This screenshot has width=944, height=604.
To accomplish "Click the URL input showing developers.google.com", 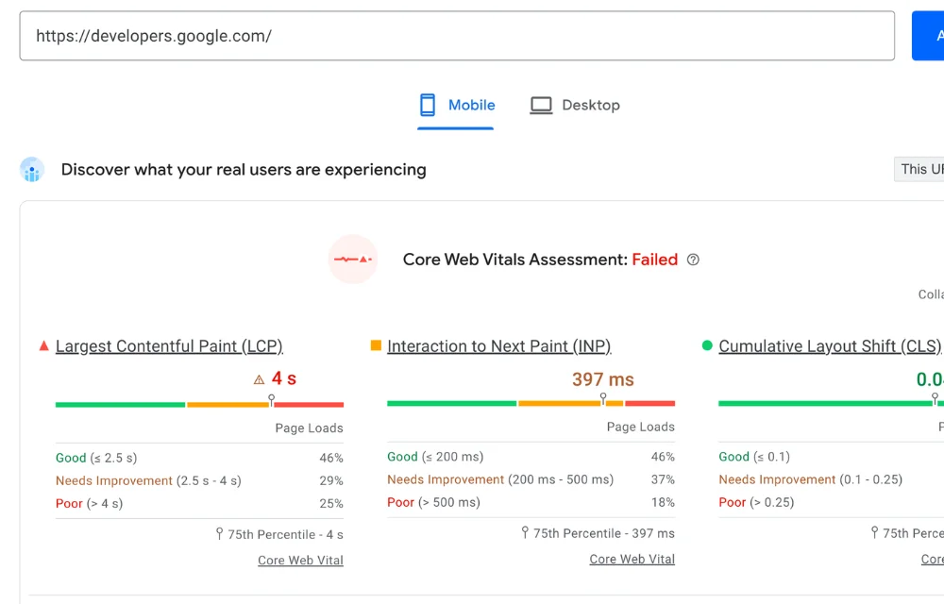I will pos(457,35).
